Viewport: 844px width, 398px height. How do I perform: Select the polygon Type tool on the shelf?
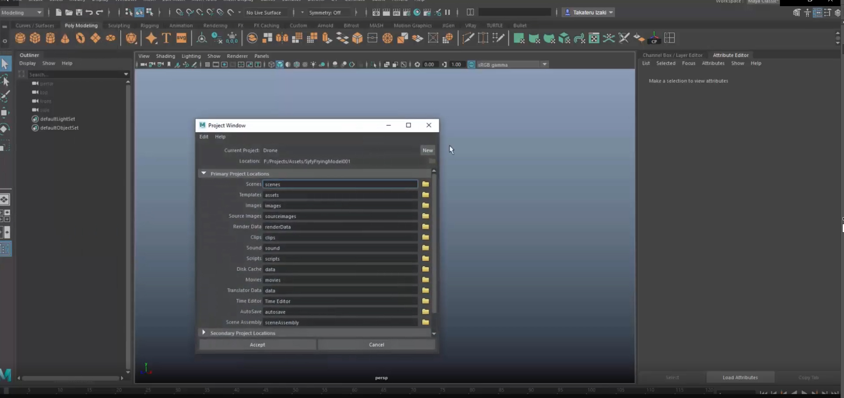(166, 38)
